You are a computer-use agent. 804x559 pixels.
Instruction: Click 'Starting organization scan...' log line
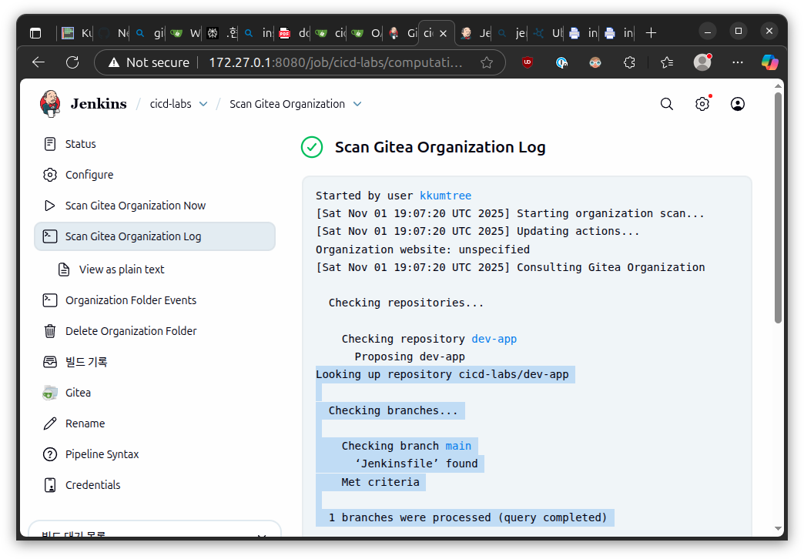point(510,213)
